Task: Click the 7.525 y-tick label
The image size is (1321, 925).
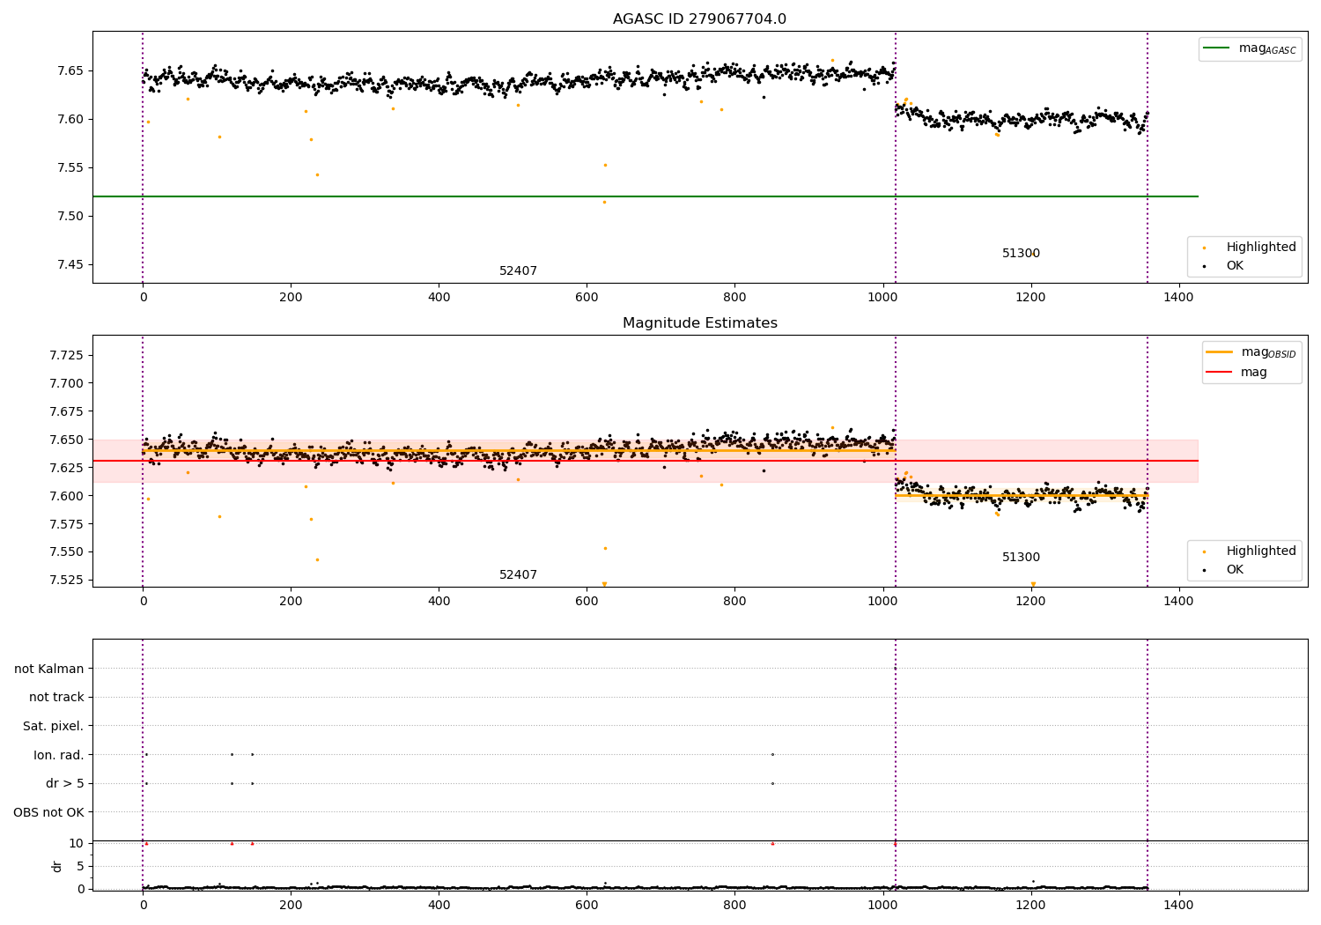Action: click(x=66, y=581)
